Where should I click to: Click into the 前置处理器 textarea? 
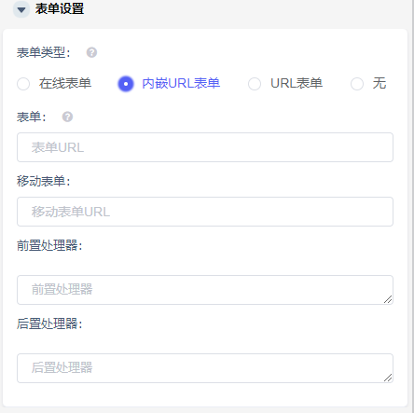pos(205,290)
